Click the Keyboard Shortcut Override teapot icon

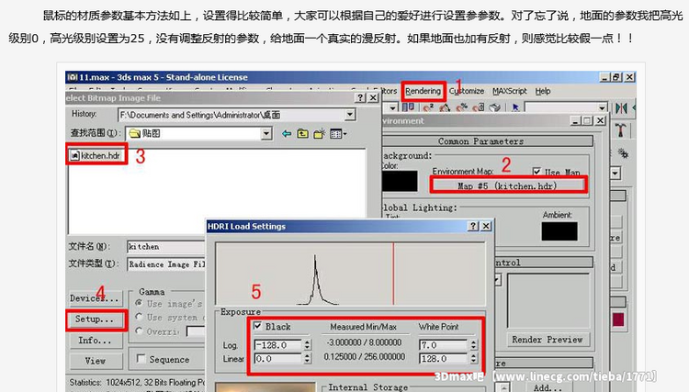(x=495, y=107)
